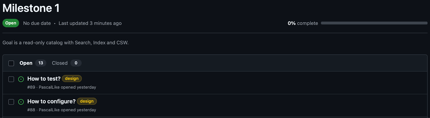Click the milestone completion progress bar
This screenshot has height=118, width=430.
tap(374, 23)
